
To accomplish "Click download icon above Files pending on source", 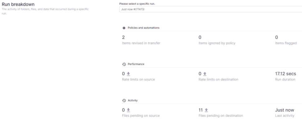I will 128,110.
